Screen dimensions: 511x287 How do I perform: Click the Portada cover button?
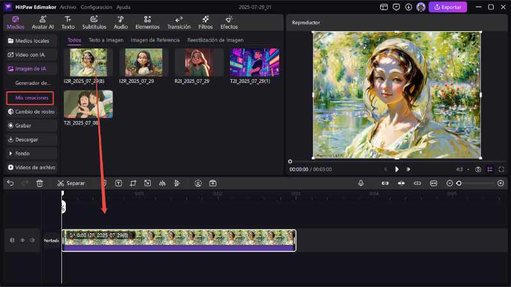(x=51, y=240)
